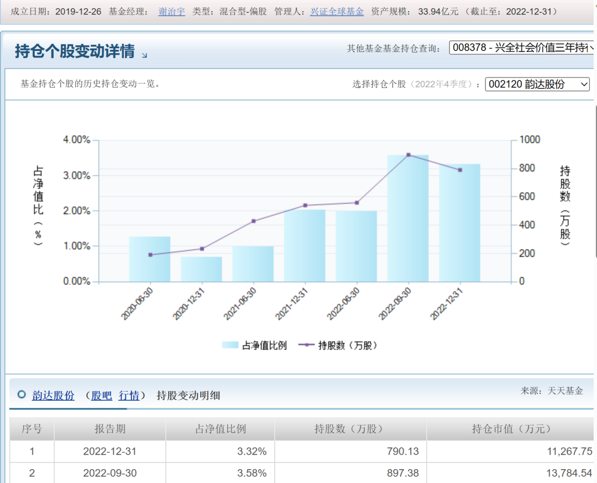Click the data point marker at 2022-09-30 peak
Viewport: 597px width, 483px height.
[408, 154]
